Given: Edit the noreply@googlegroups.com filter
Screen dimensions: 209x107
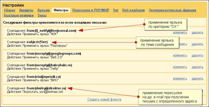Looking at the screenshot, I should [x=180, y=55].
